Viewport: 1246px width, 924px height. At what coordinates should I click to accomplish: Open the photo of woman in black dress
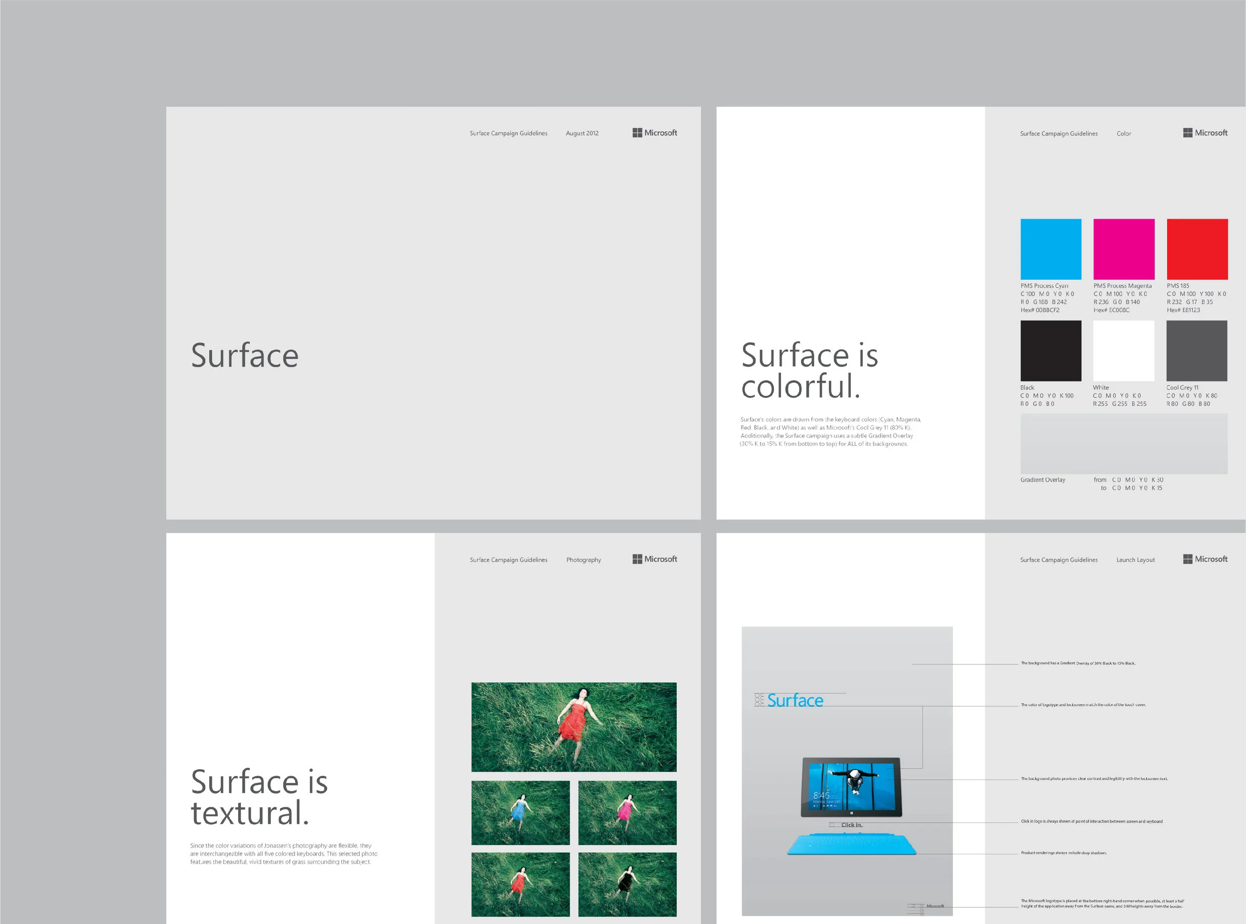coord(627,884)
